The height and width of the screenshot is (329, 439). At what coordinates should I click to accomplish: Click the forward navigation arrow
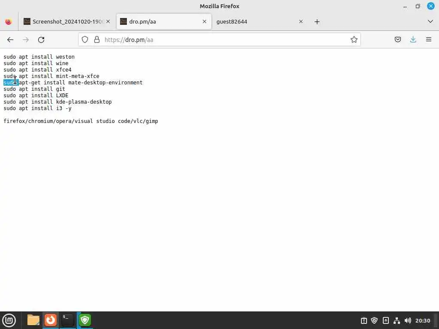pos(26,40)
